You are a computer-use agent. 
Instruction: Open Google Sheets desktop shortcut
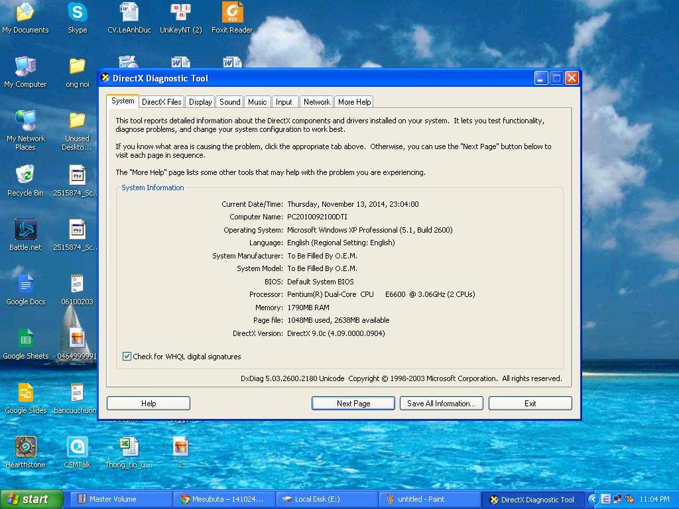(x=25, y=339)
